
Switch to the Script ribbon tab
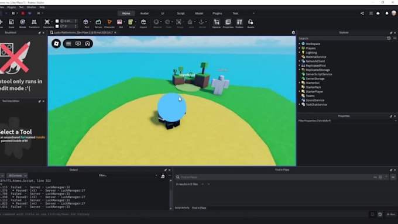pos(181,13)
